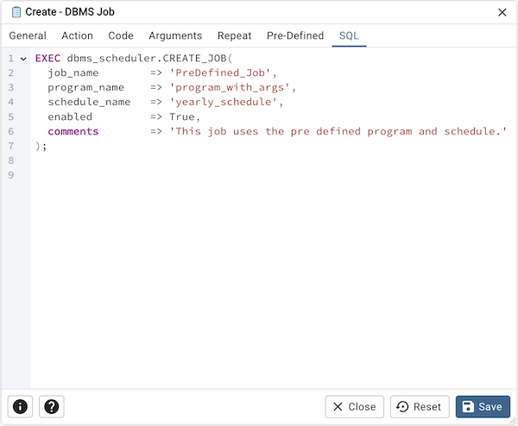The width and height of the screenshot is (518, 426).
Task: Click the comments keyword in the code
Action: [73, 132]
